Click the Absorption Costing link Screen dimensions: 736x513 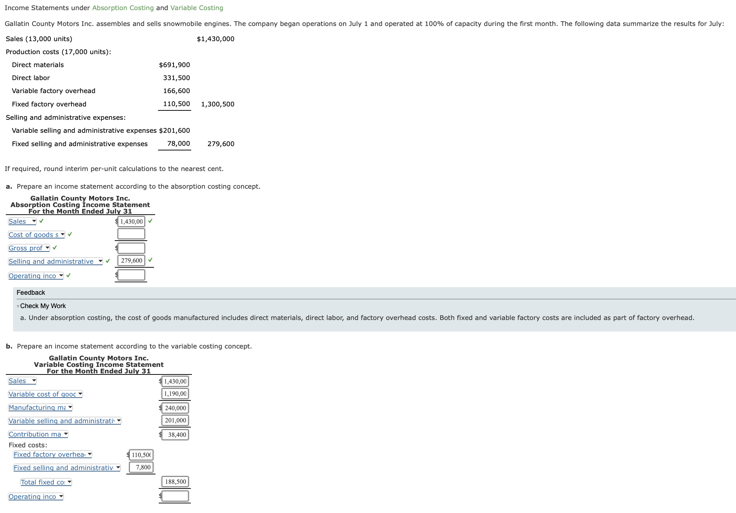(x=123, y=8)
